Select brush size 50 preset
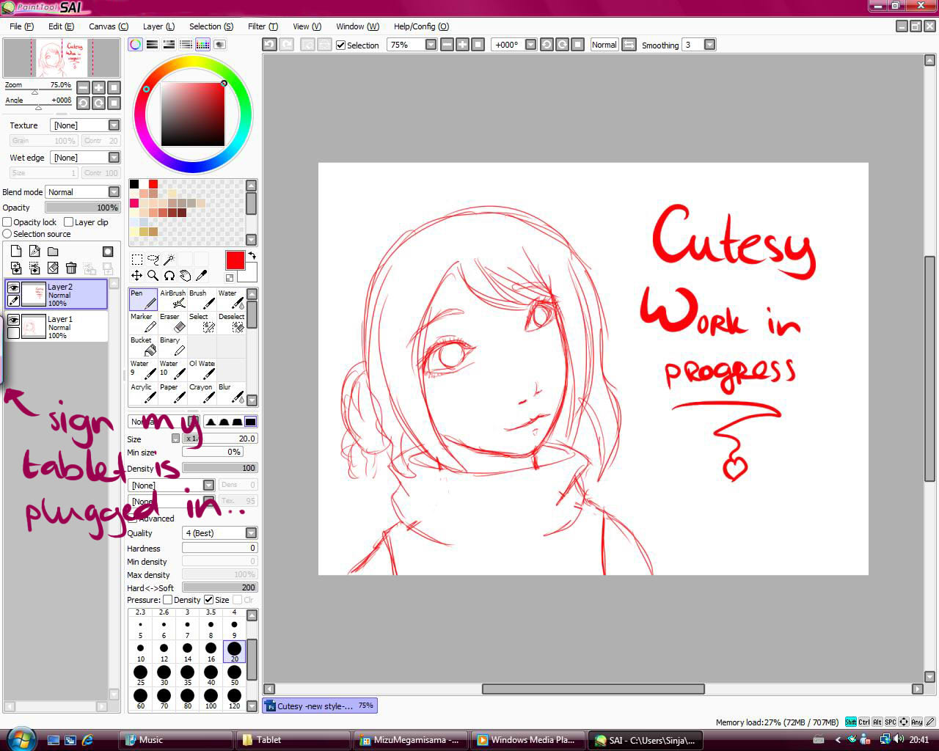This screenshot has width=939, height=751. pos(234,673)
